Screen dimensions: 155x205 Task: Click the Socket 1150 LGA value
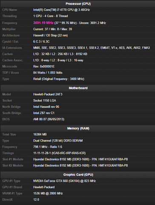[x=45, y=101]
